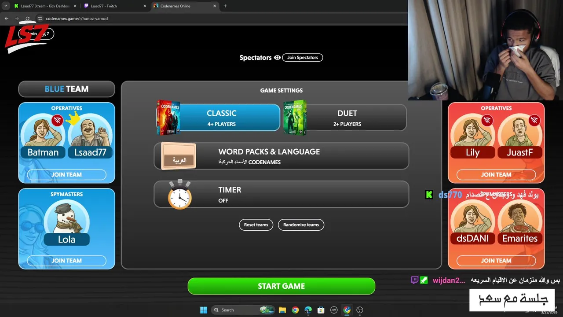
Task: Close the Lsaad77 Twitch tab
Action: pyautogui.click(x=145, y=6)
